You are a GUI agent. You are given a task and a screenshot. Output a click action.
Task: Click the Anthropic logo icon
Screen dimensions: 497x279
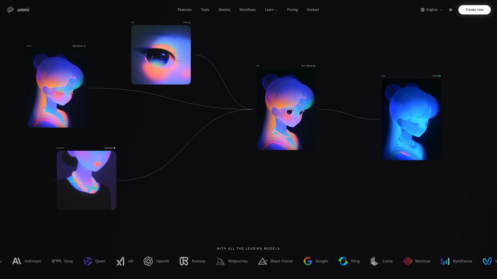17,261
